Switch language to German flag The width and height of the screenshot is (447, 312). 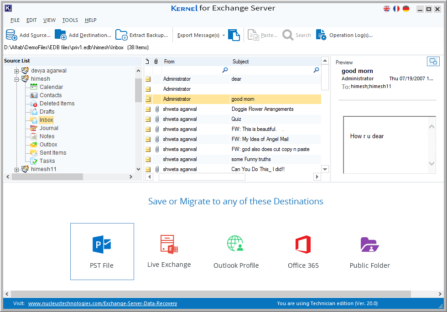(x=406, y=9)
